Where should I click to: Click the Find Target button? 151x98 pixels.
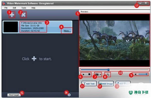(x=14, y=95)
